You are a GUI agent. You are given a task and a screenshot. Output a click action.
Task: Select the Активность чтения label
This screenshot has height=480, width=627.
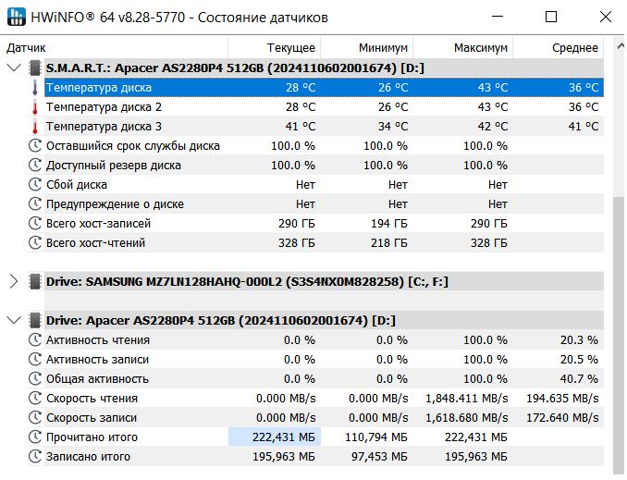tap(98, 340)
